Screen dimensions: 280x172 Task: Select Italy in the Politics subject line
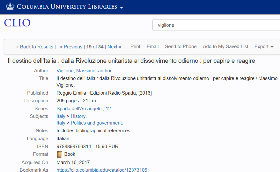(61, 123)
